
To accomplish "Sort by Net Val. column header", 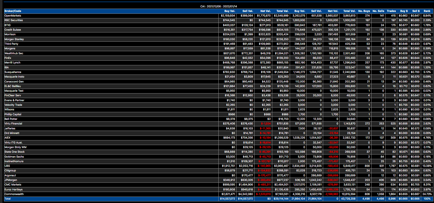I will 266,11.
